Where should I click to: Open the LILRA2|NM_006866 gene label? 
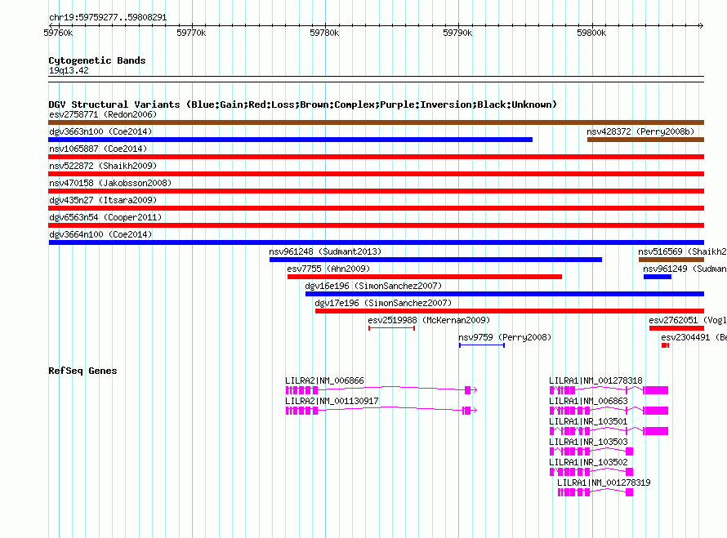point(324,380)
